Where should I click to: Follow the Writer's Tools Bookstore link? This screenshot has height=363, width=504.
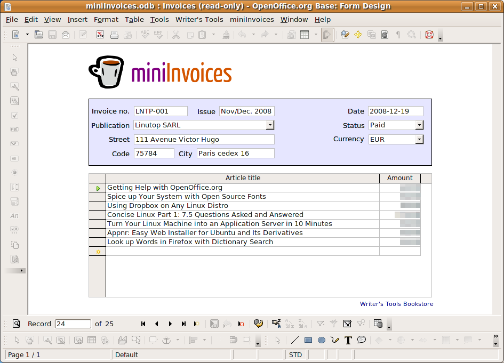397,304
